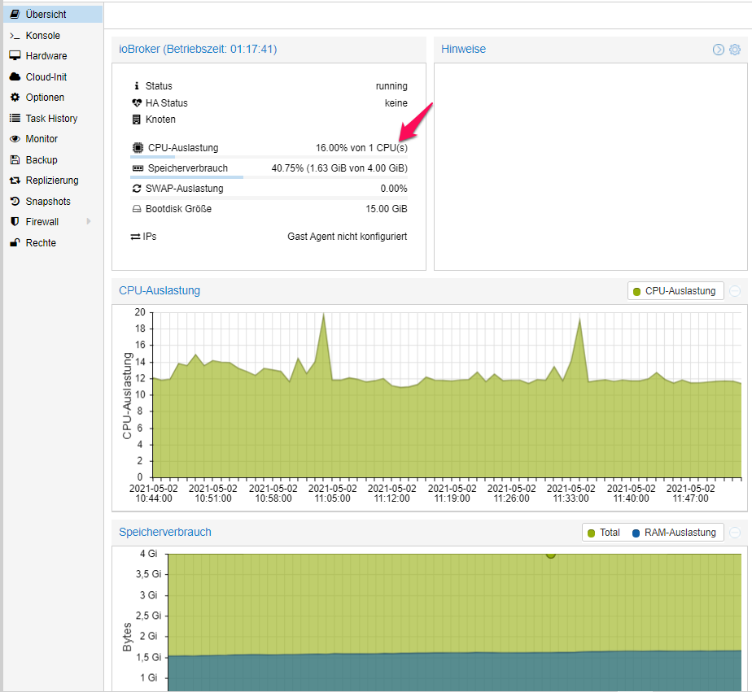Click the Speicherverbrauch progress bar
Image resolution: width=752 pixels, height=692 pixels.
coord(269,177)
